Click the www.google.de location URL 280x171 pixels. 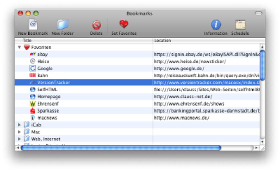click(179, 68)
